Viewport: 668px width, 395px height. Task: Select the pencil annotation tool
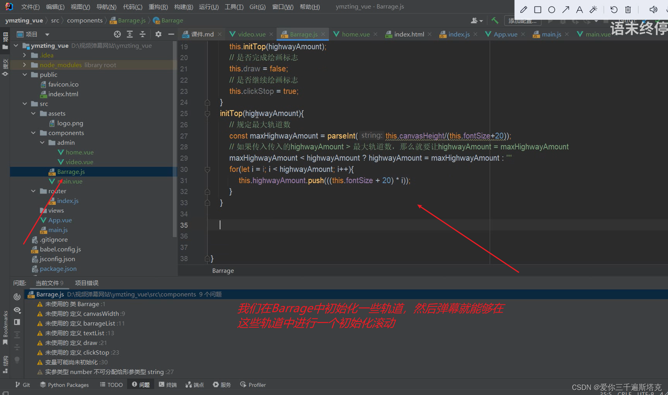click(x=524, y=10)
